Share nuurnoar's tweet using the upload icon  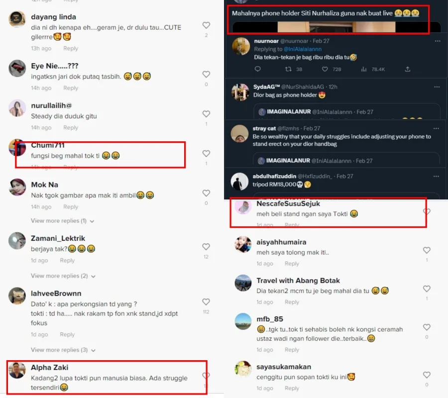click(x=407, y=69)
